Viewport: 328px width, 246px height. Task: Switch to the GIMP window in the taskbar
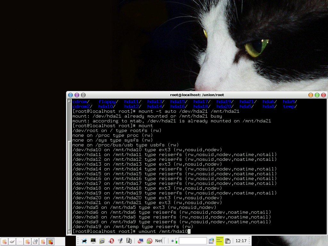[12, 242]
